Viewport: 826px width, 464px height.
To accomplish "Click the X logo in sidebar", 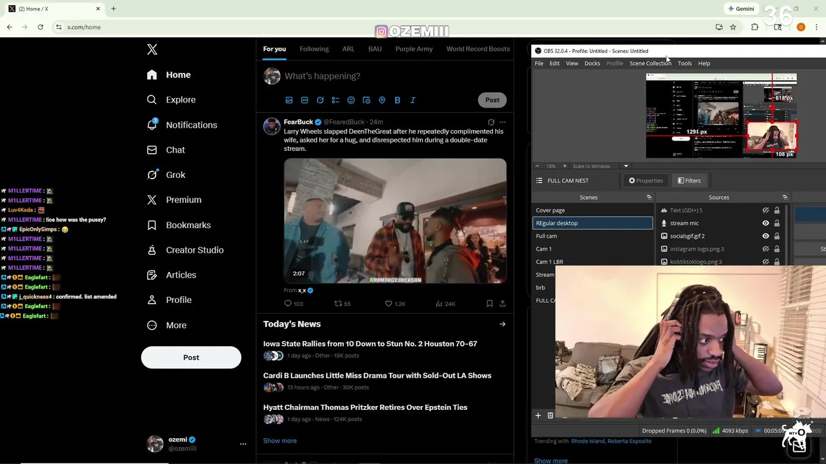I will (152, 50).
